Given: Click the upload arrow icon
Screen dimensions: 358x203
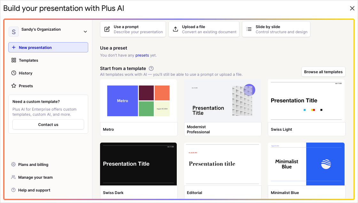Looking at the screenshot, I should [x=175, y=29].
